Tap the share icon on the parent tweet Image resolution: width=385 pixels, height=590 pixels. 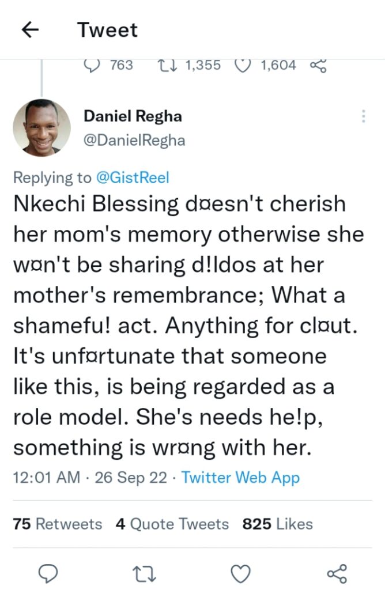[318, 66]
